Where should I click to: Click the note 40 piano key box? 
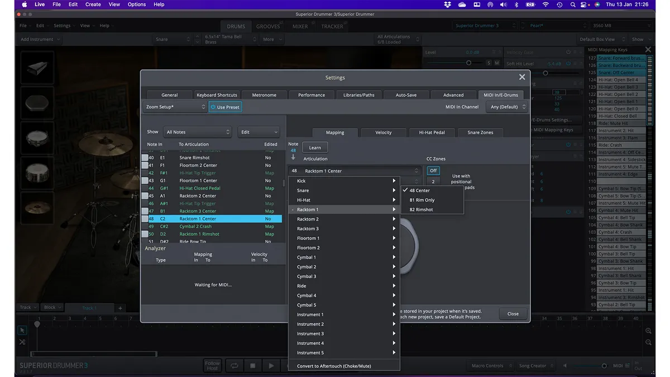pos(145,158)
